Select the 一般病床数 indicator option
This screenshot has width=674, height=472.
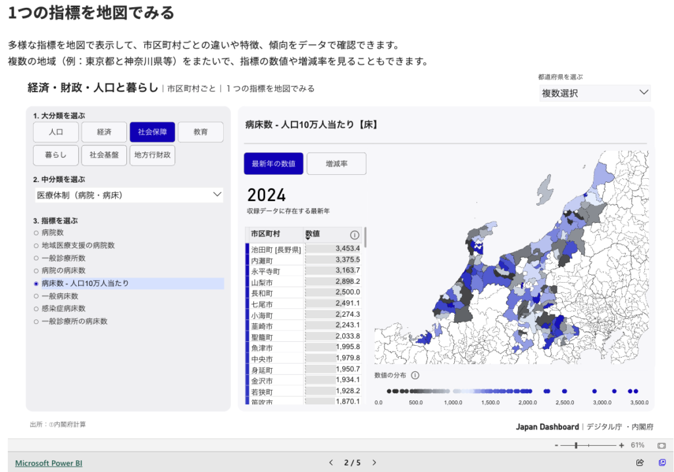click(59, 296)
